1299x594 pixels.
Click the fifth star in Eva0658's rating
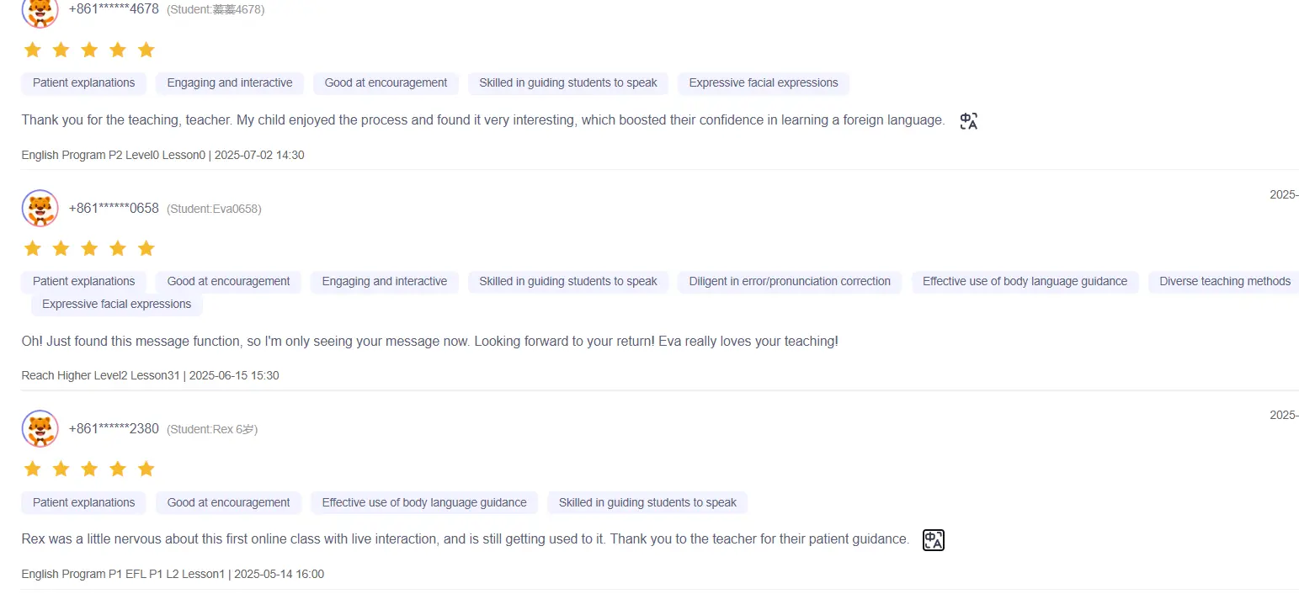tap(146, 248)
